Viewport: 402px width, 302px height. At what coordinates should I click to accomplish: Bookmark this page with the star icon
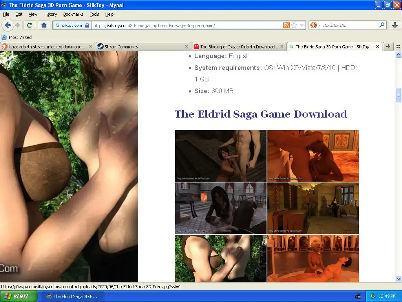[x=294, y=25]
